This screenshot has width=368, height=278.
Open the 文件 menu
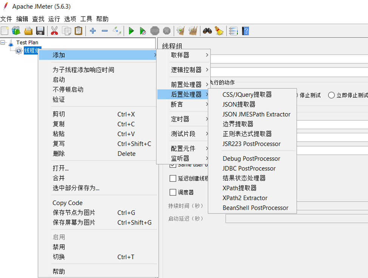coord(6,19)
